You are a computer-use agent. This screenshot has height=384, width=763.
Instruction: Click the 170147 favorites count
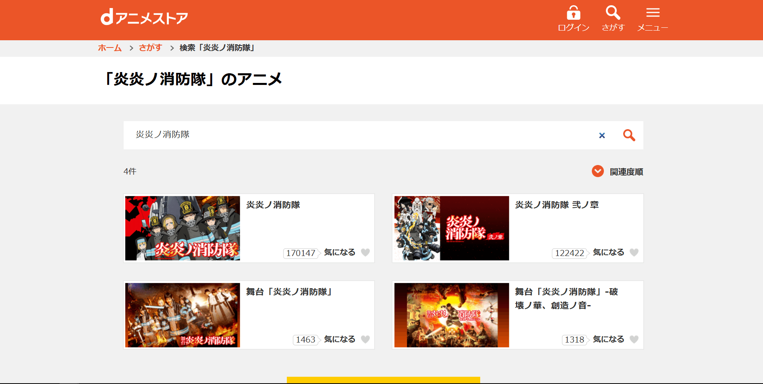pos(301,253)
